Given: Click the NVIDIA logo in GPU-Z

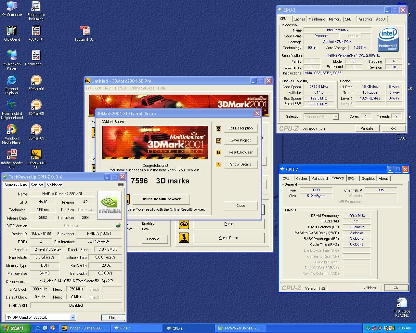Looking at the screenshot, I should coord(110,205).
